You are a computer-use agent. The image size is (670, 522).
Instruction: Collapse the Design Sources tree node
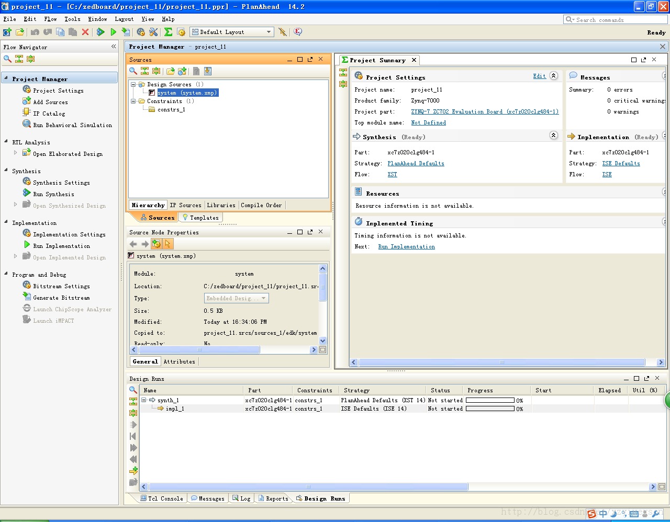[133, 84]
